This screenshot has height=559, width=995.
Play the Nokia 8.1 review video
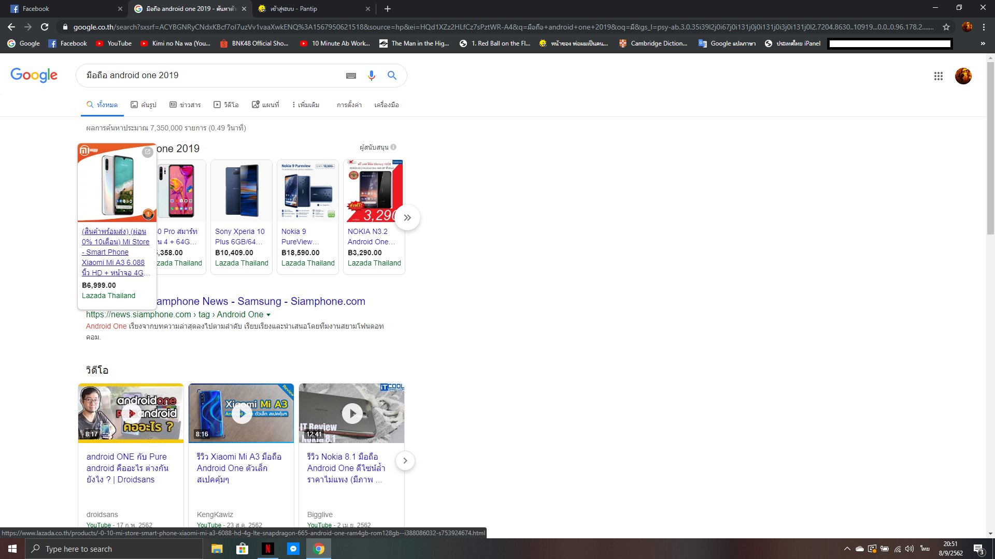352,413
